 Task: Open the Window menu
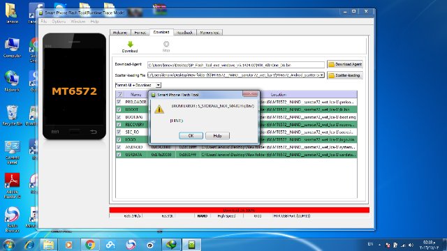pyautogui.click(x=78, y=22)
